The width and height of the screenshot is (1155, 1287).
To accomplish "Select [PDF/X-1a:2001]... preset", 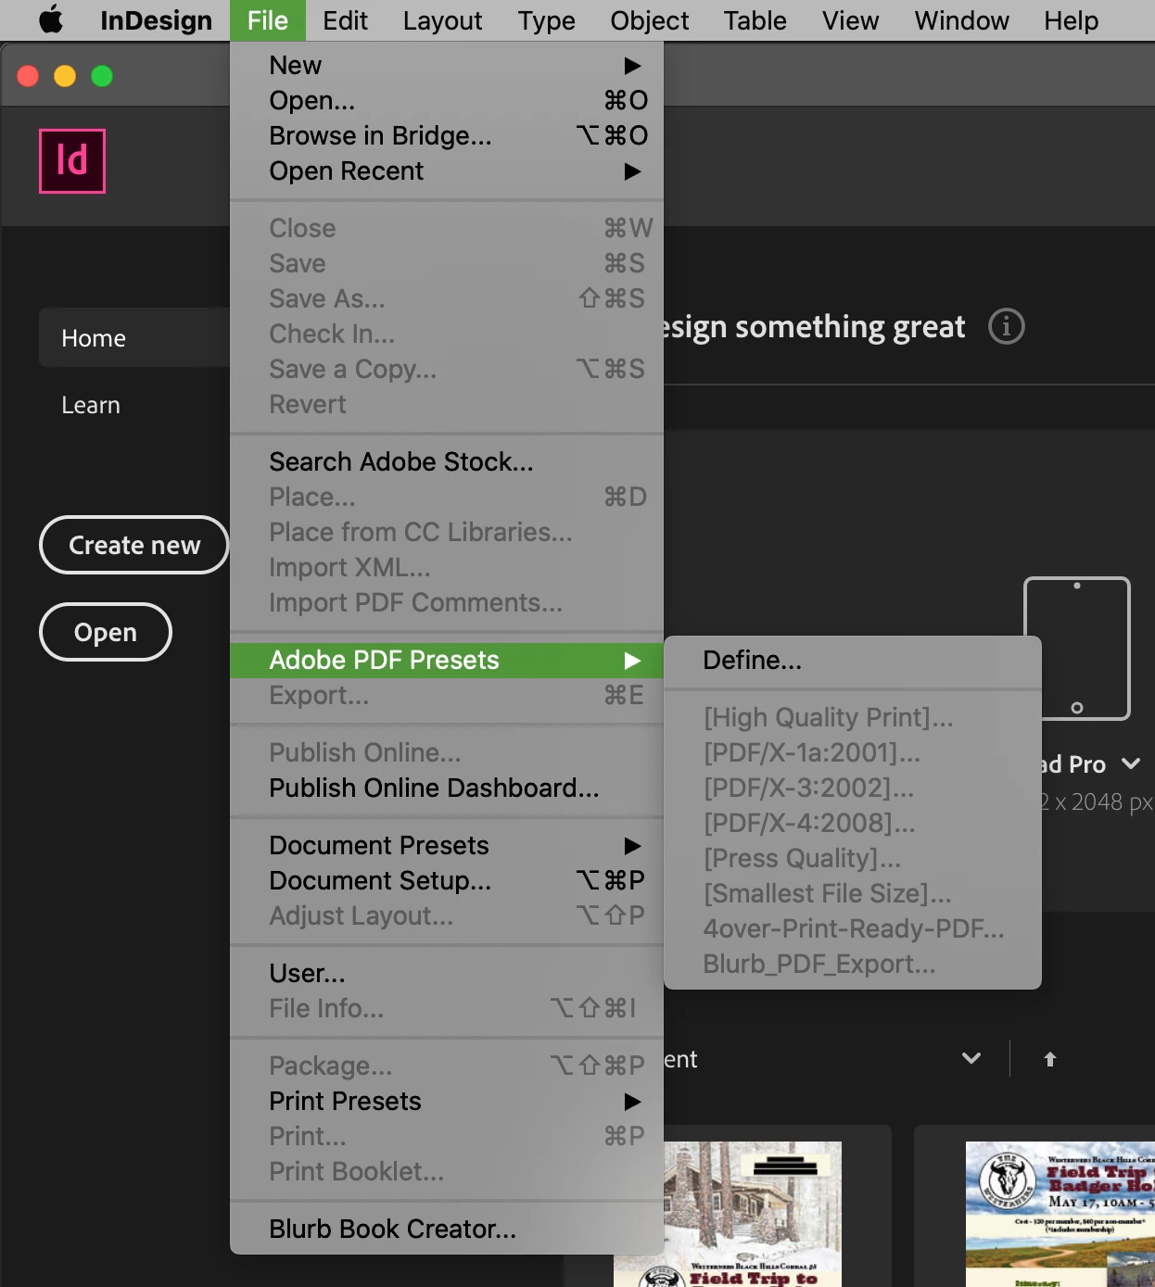I will tap(853, 752).
